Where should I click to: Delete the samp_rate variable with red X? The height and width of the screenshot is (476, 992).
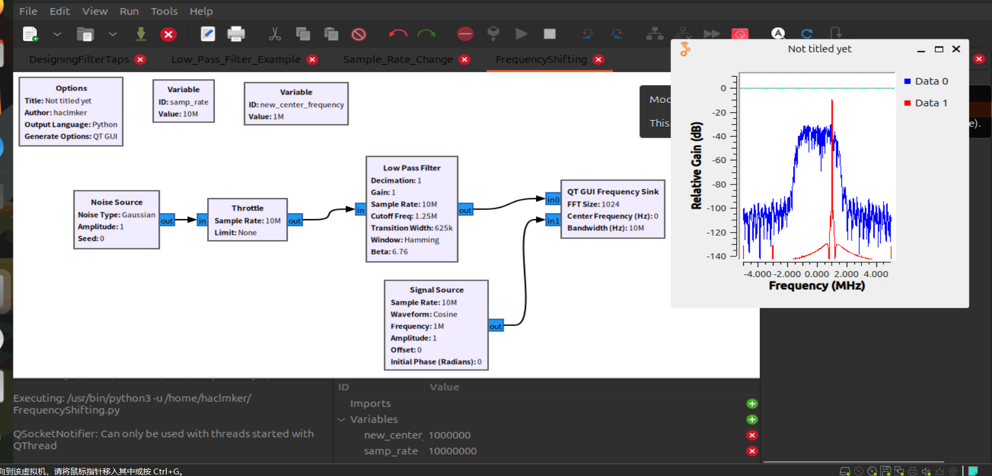(752, 451)
